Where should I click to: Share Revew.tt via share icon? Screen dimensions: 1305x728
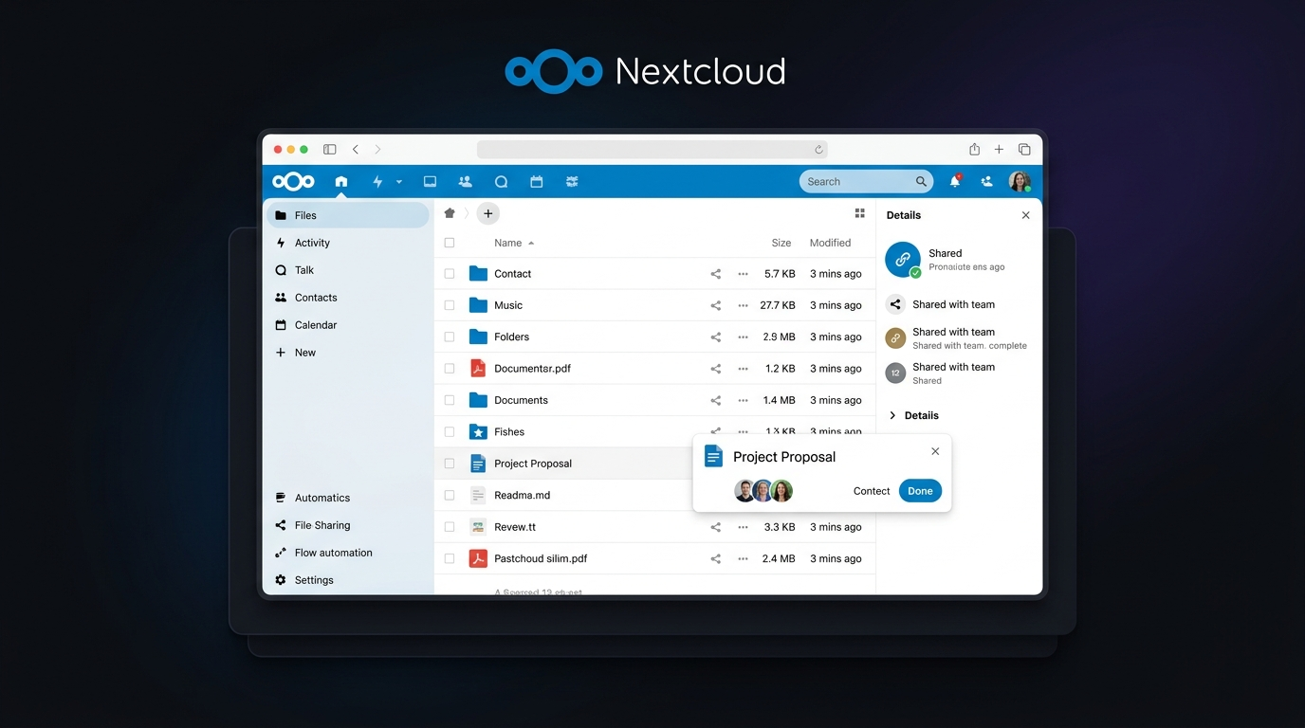(x=716, y=527)
